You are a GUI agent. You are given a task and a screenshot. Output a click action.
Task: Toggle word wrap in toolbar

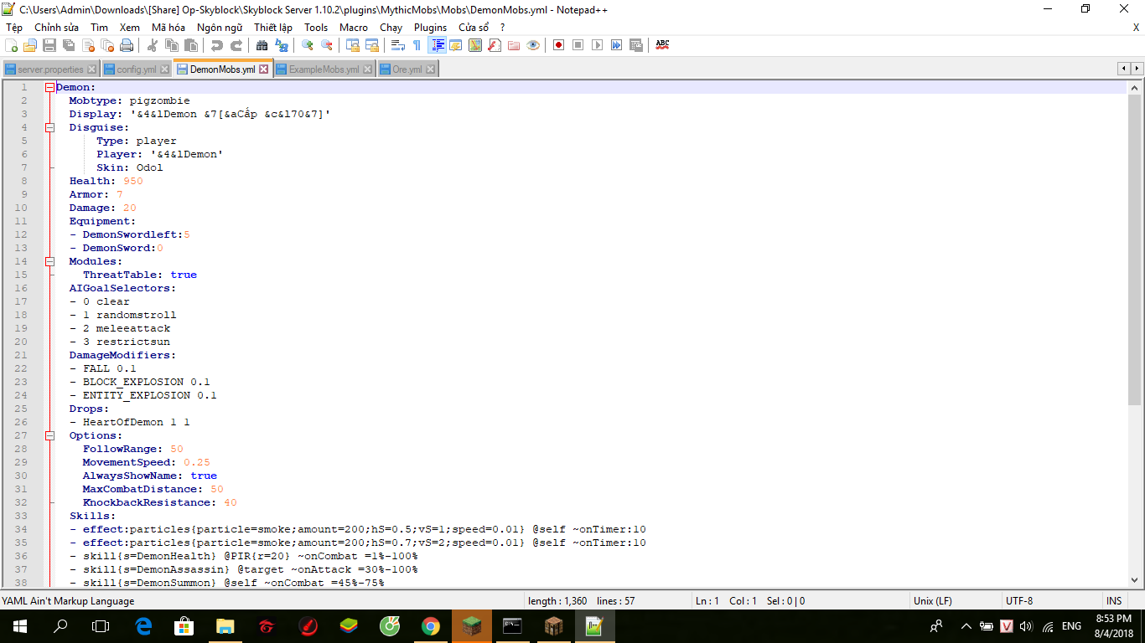(397, 45)
